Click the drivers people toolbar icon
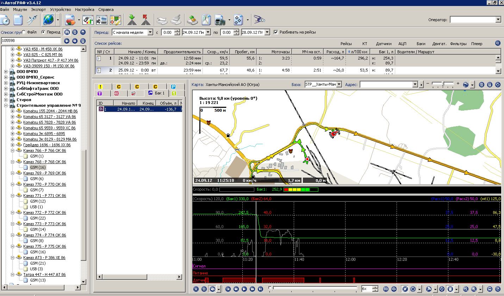The image size is (504, 296). tap(101, 20)
